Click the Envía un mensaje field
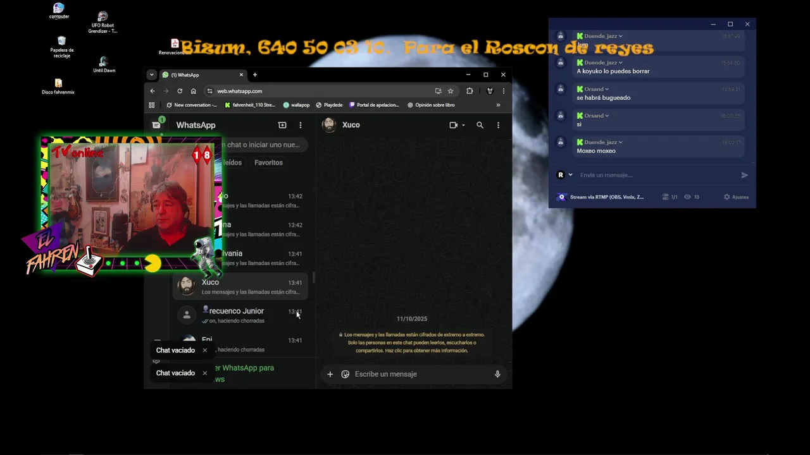 tap(657, 175)
